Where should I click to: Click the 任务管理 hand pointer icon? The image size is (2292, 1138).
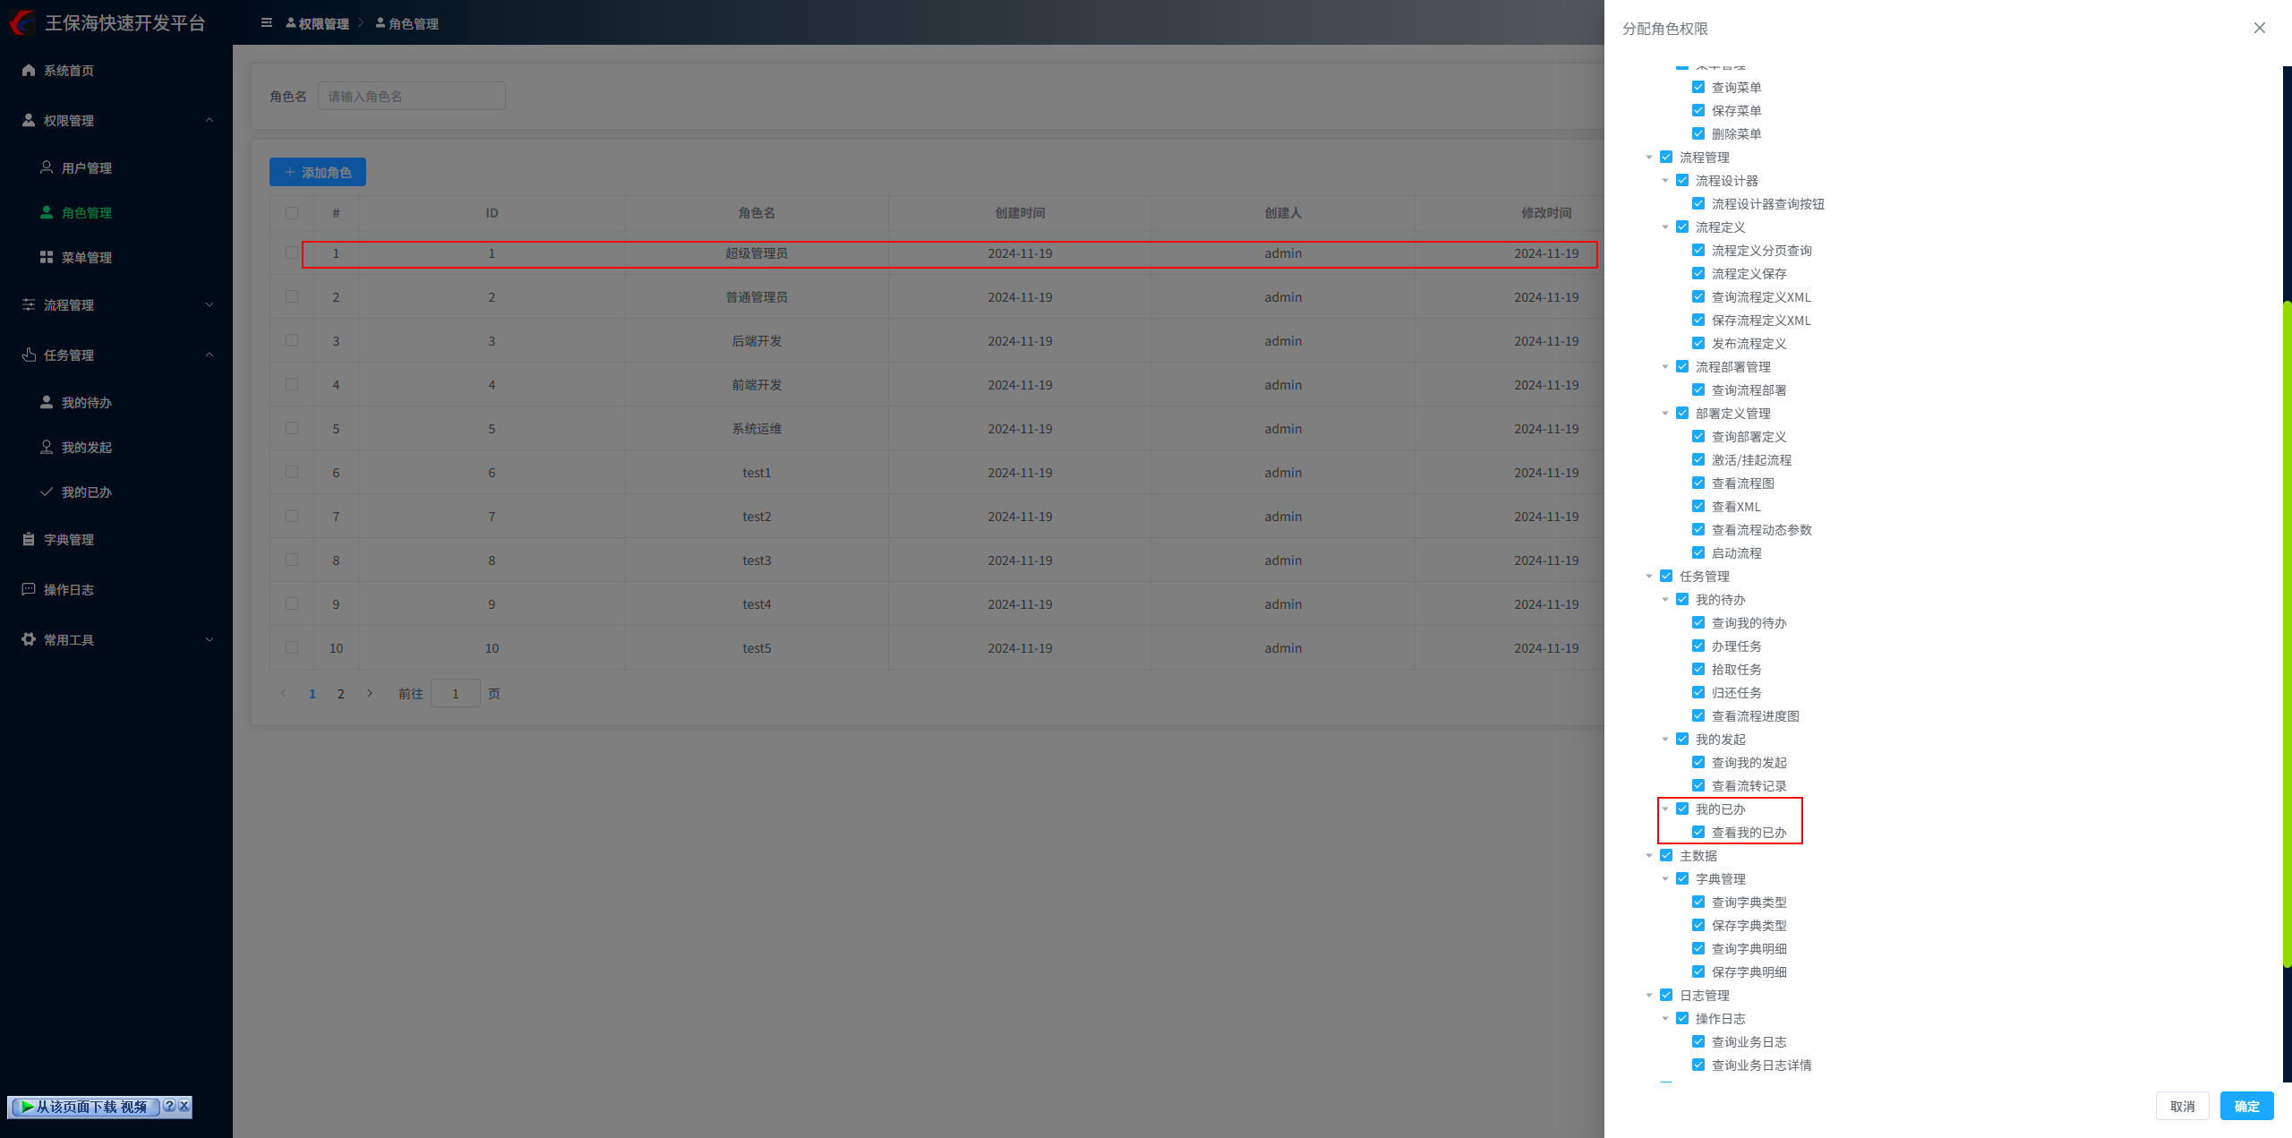[x=29, y=355]
